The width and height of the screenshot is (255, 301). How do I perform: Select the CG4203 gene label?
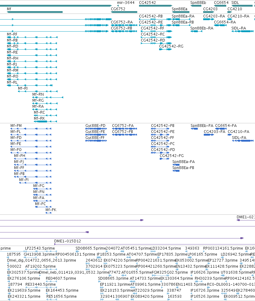(210, 9)
